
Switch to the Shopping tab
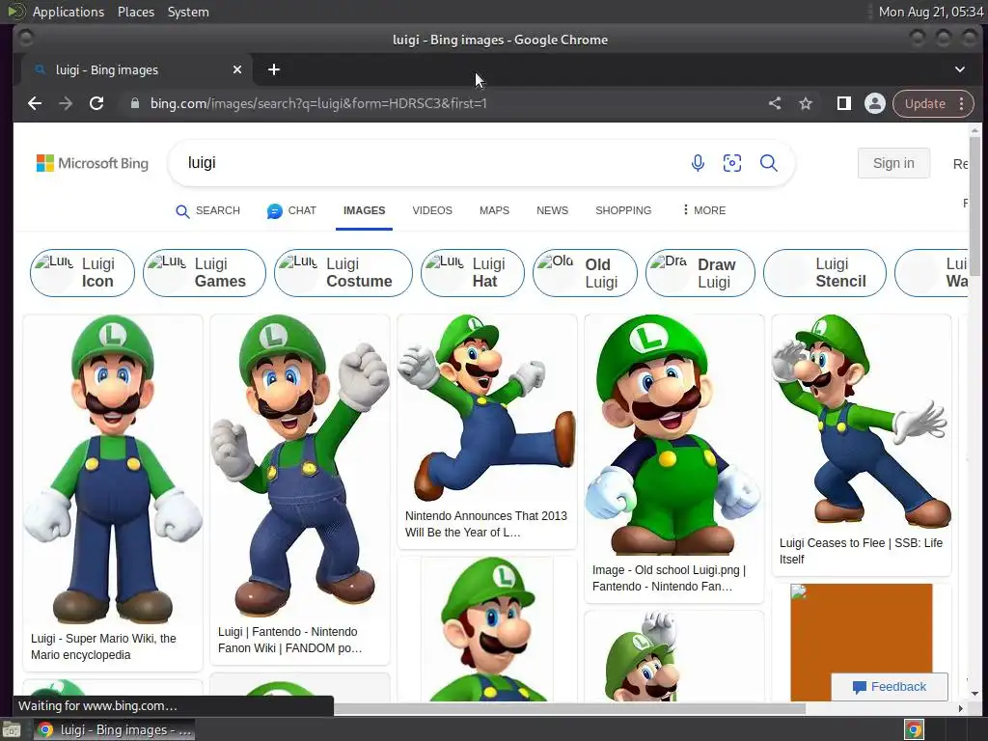pos(623,210)
